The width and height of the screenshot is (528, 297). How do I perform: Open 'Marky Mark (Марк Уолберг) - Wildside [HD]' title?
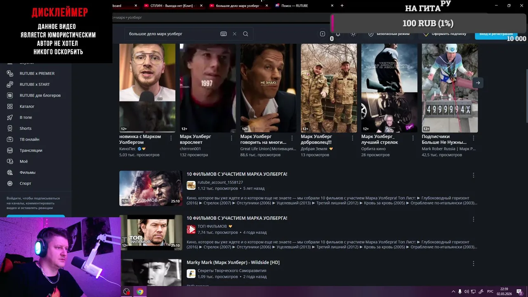[x=233, y=262]
